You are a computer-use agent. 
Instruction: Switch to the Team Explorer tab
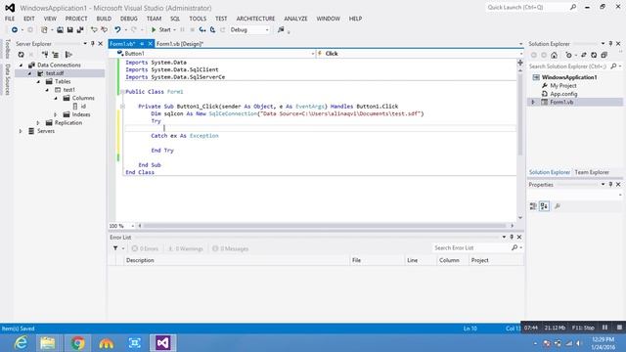tap(592, 172)
